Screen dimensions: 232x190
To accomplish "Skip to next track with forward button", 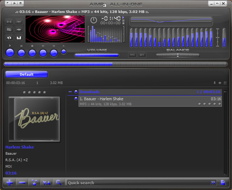I will tap(54, 53).
